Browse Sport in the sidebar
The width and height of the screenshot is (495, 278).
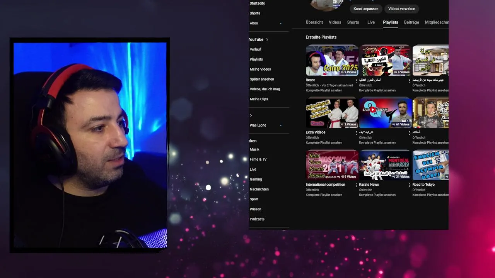254,199
